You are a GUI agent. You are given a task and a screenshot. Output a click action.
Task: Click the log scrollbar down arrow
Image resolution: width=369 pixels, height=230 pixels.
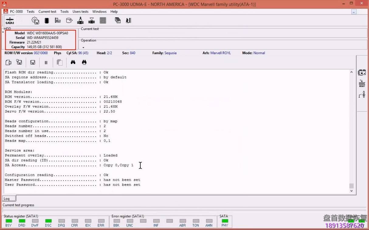pos(351,191)
